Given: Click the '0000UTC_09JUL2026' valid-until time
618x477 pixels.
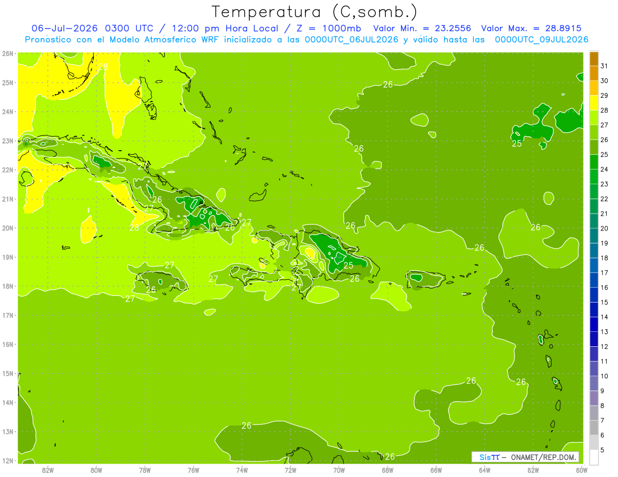Looking at the screenshot, I should [541, 39].
